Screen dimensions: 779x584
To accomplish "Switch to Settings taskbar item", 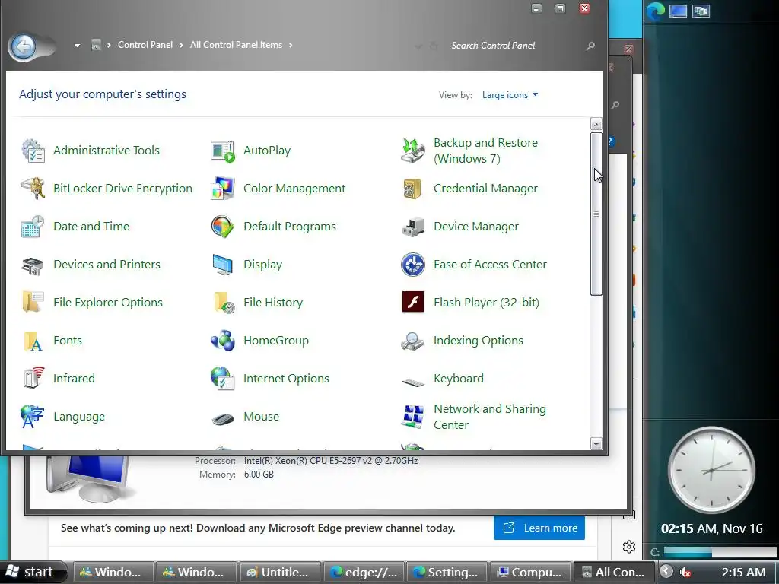I will click(447, 572).
